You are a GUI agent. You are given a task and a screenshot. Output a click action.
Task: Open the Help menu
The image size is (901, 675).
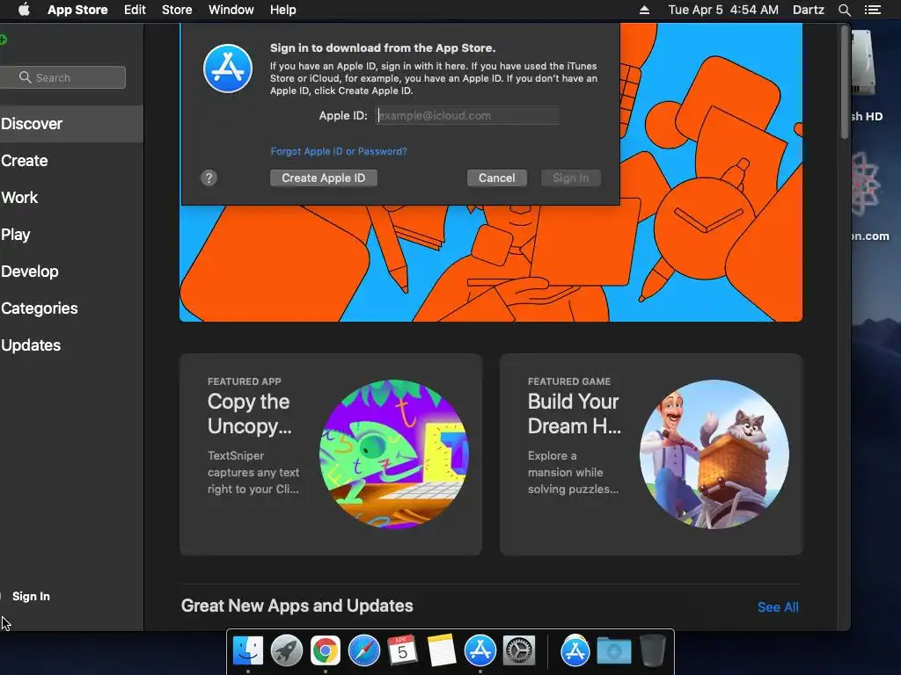(283, 10)
